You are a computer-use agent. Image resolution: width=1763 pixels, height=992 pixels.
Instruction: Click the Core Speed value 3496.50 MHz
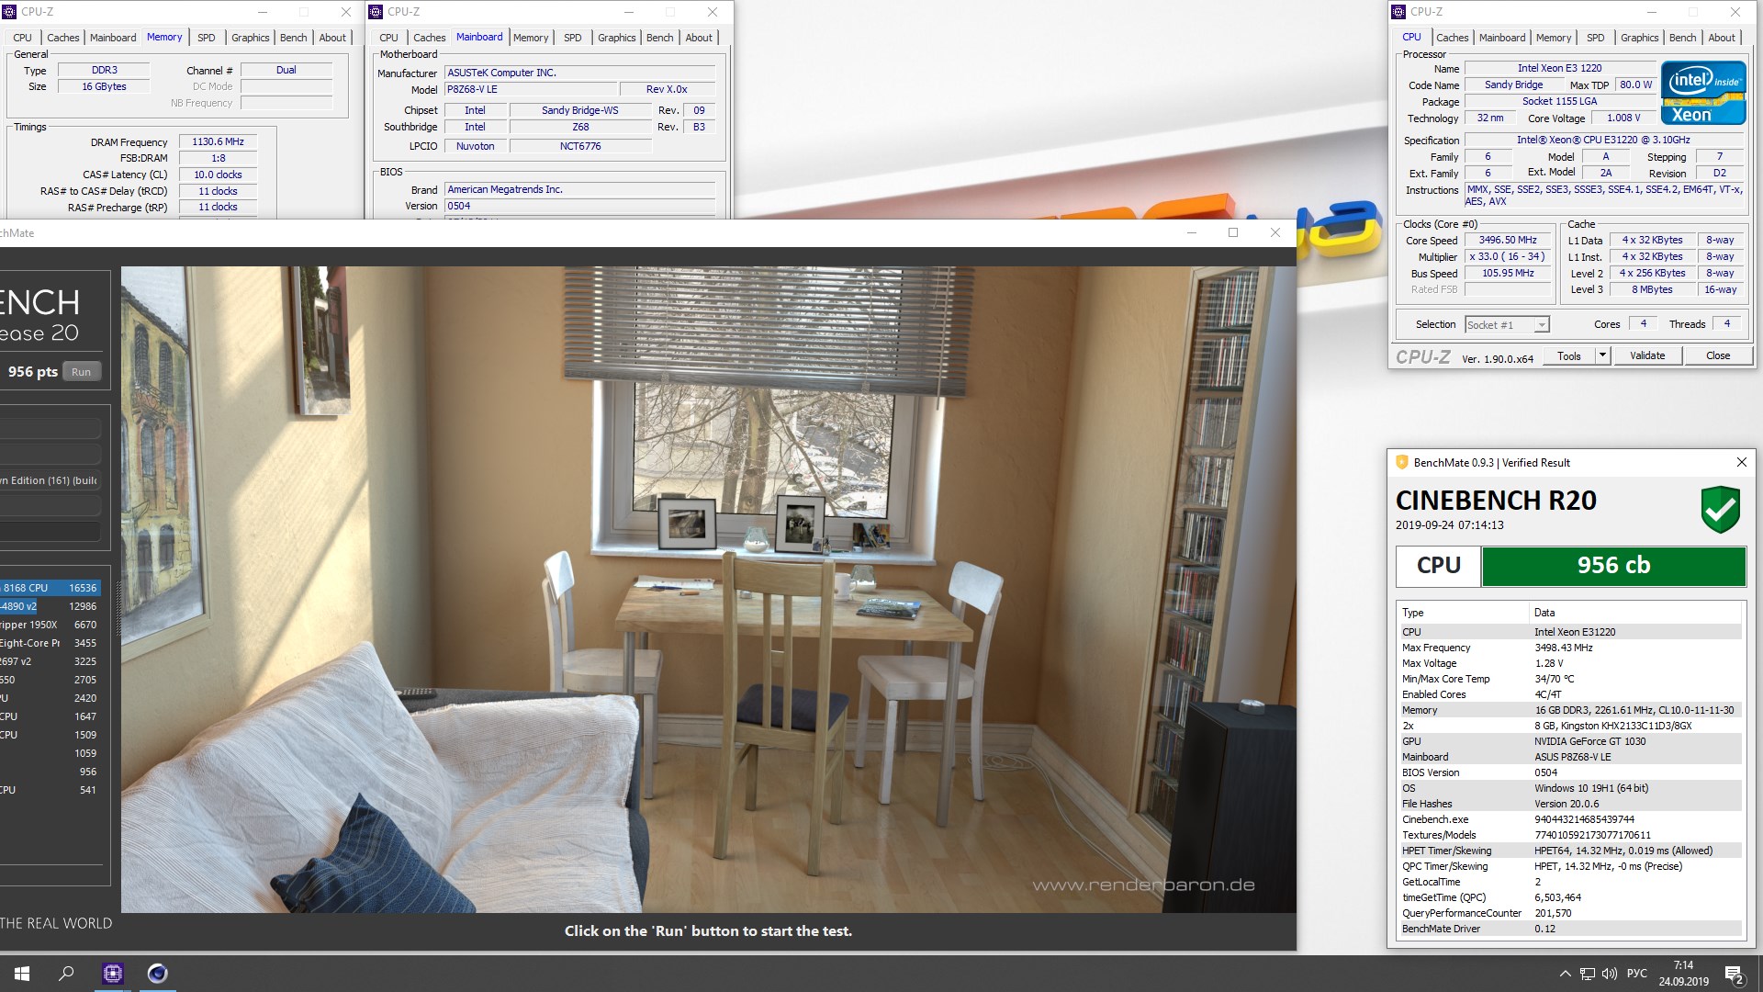(1507, 240)
